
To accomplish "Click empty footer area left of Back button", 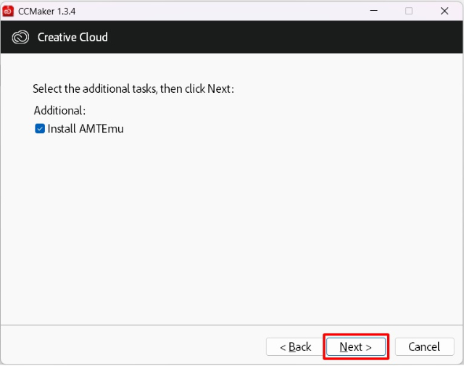I will coord(133,346).
